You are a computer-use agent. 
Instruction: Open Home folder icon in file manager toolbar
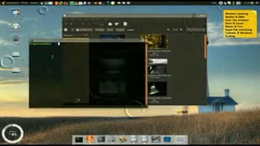(x=110, y=24)
